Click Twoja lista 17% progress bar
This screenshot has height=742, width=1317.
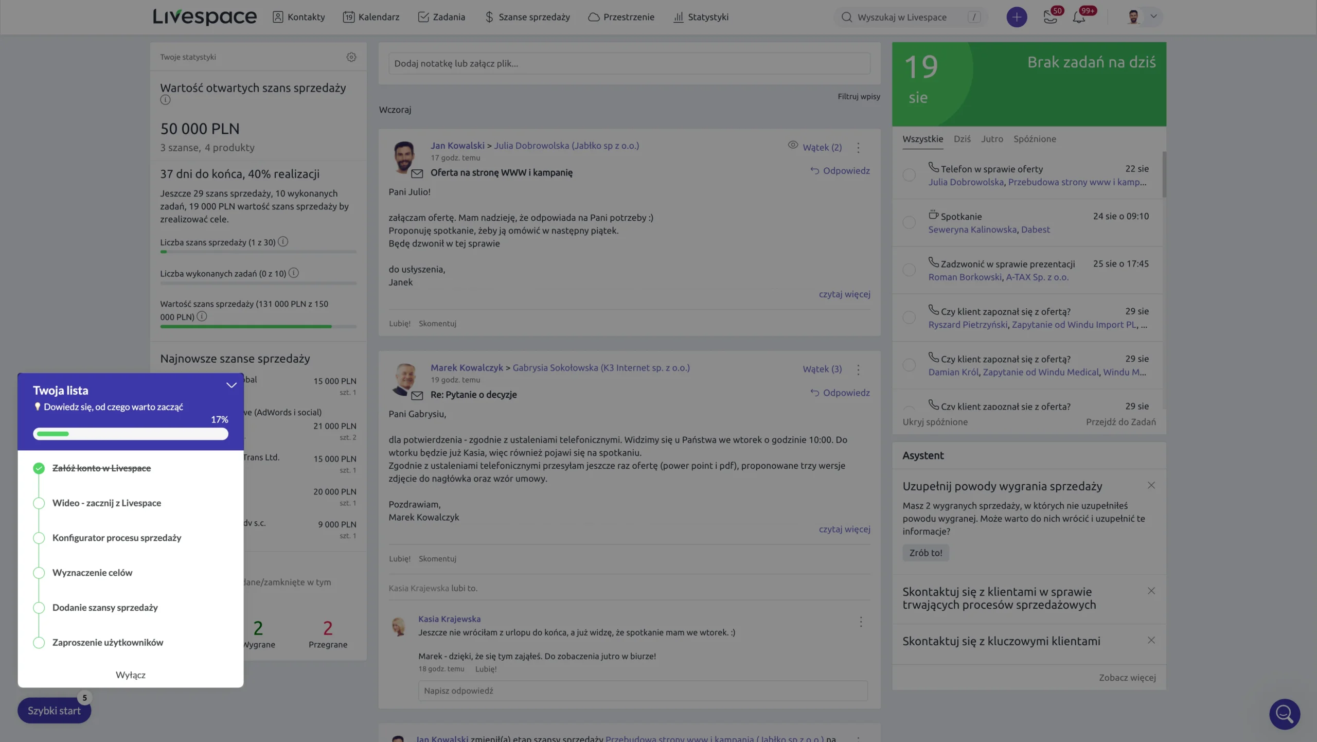click(131, 434)
